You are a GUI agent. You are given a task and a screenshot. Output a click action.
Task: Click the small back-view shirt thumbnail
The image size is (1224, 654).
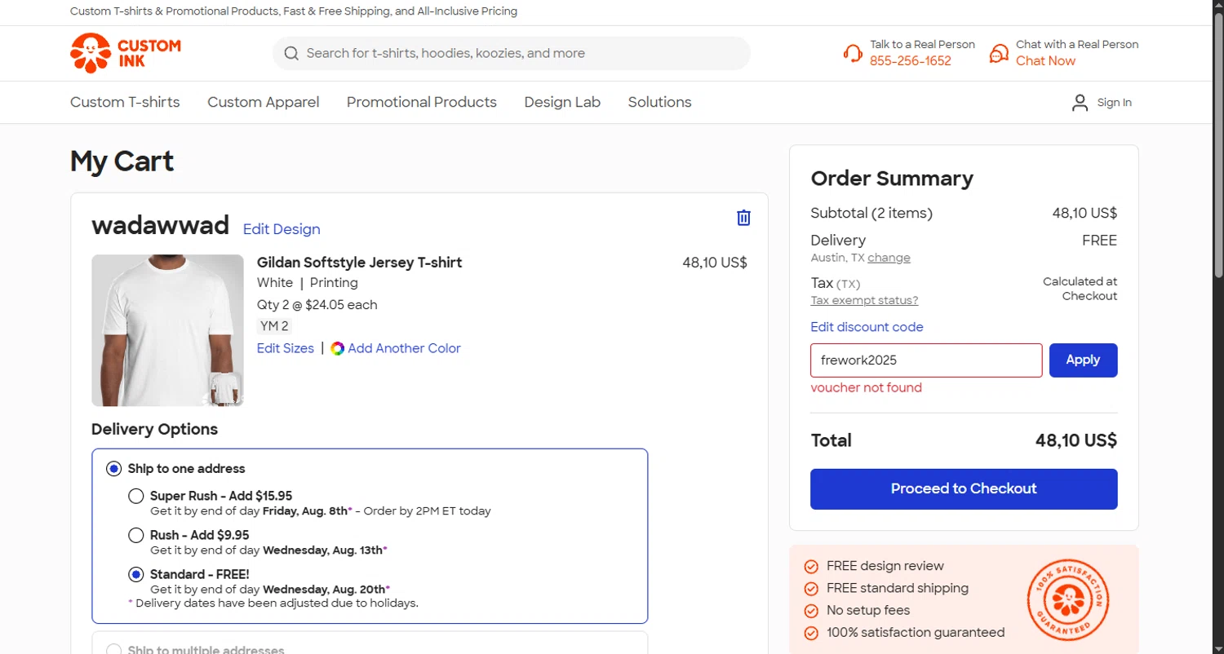pyautogui.click(x=224, y=389)
